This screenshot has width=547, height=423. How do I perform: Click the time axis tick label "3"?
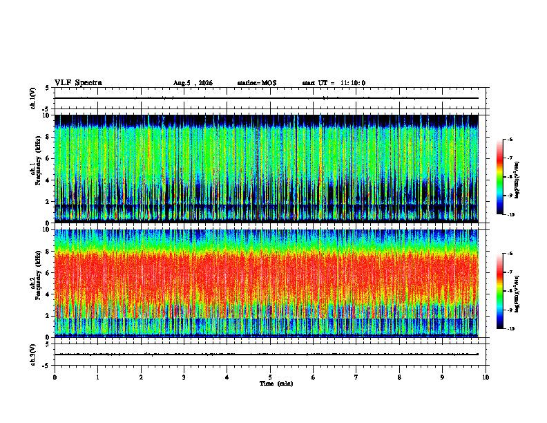coord(184,377)
